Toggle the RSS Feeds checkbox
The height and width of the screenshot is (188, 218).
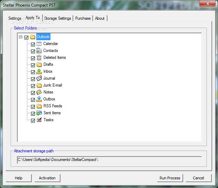[33, 107]
